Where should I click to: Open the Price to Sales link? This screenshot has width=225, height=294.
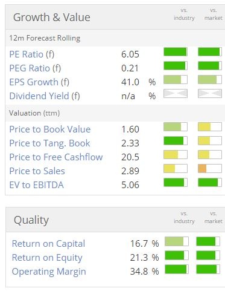point(37,171)
